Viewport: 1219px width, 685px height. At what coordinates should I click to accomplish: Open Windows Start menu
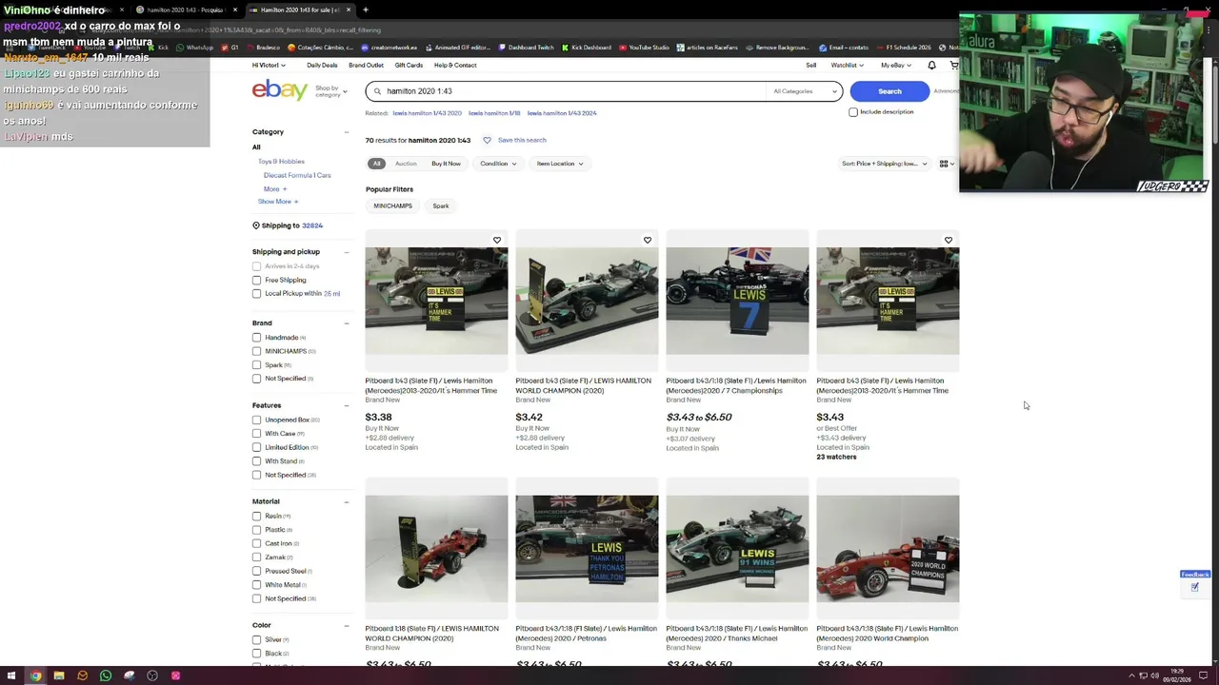[11, 675]
